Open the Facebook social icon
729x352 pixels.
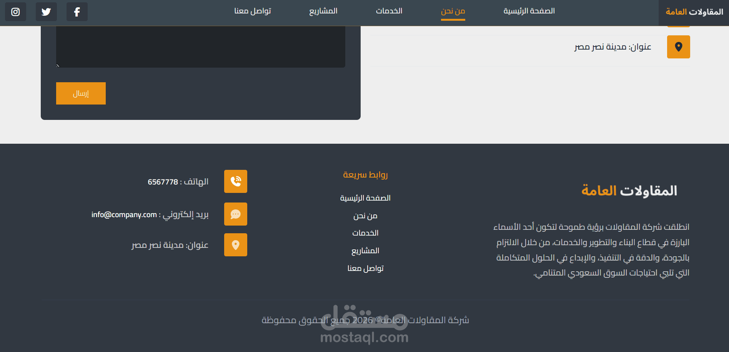(x=77, y=12)
